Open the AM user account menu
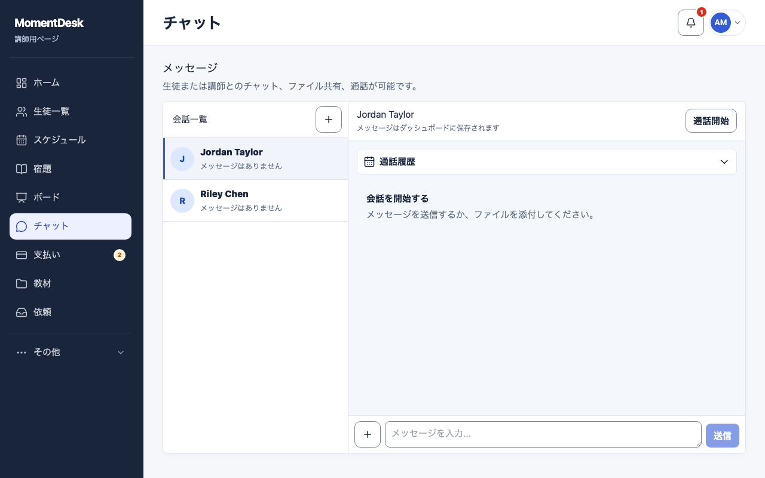The image size is (765, 478). click(727, 23)
